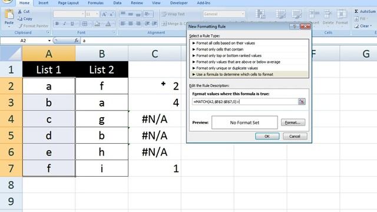Open the font size dropdown
The width and height of the screenshot is (377, 212).
97,14
